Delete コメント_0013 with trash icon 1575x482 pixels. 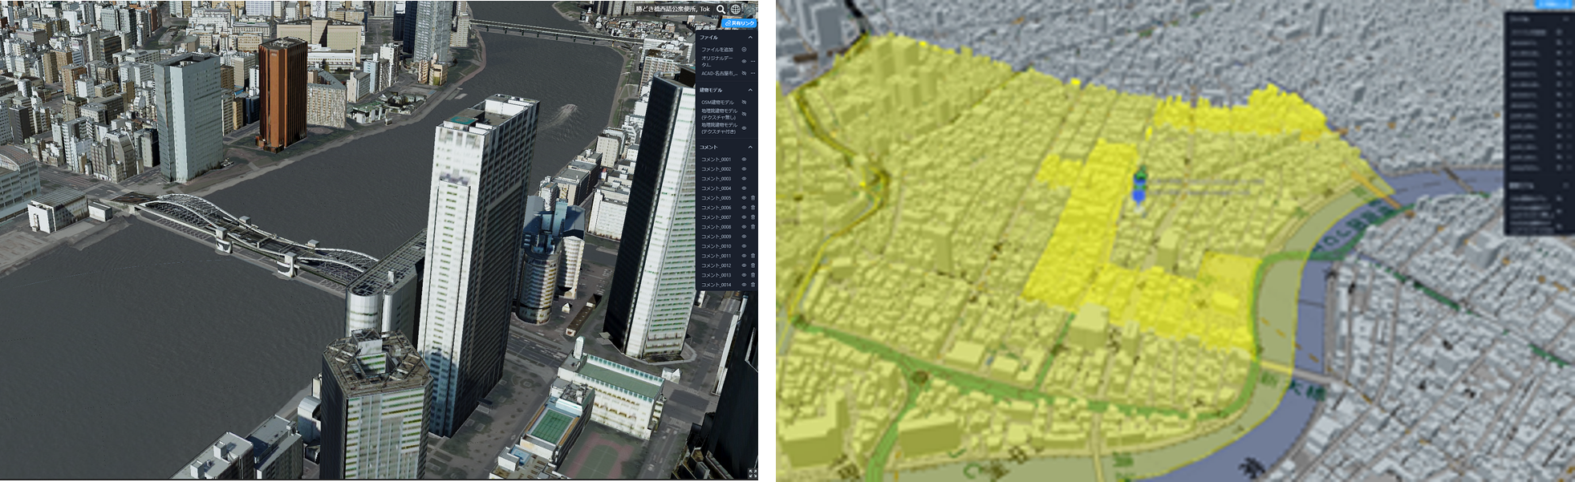(753, 275)
